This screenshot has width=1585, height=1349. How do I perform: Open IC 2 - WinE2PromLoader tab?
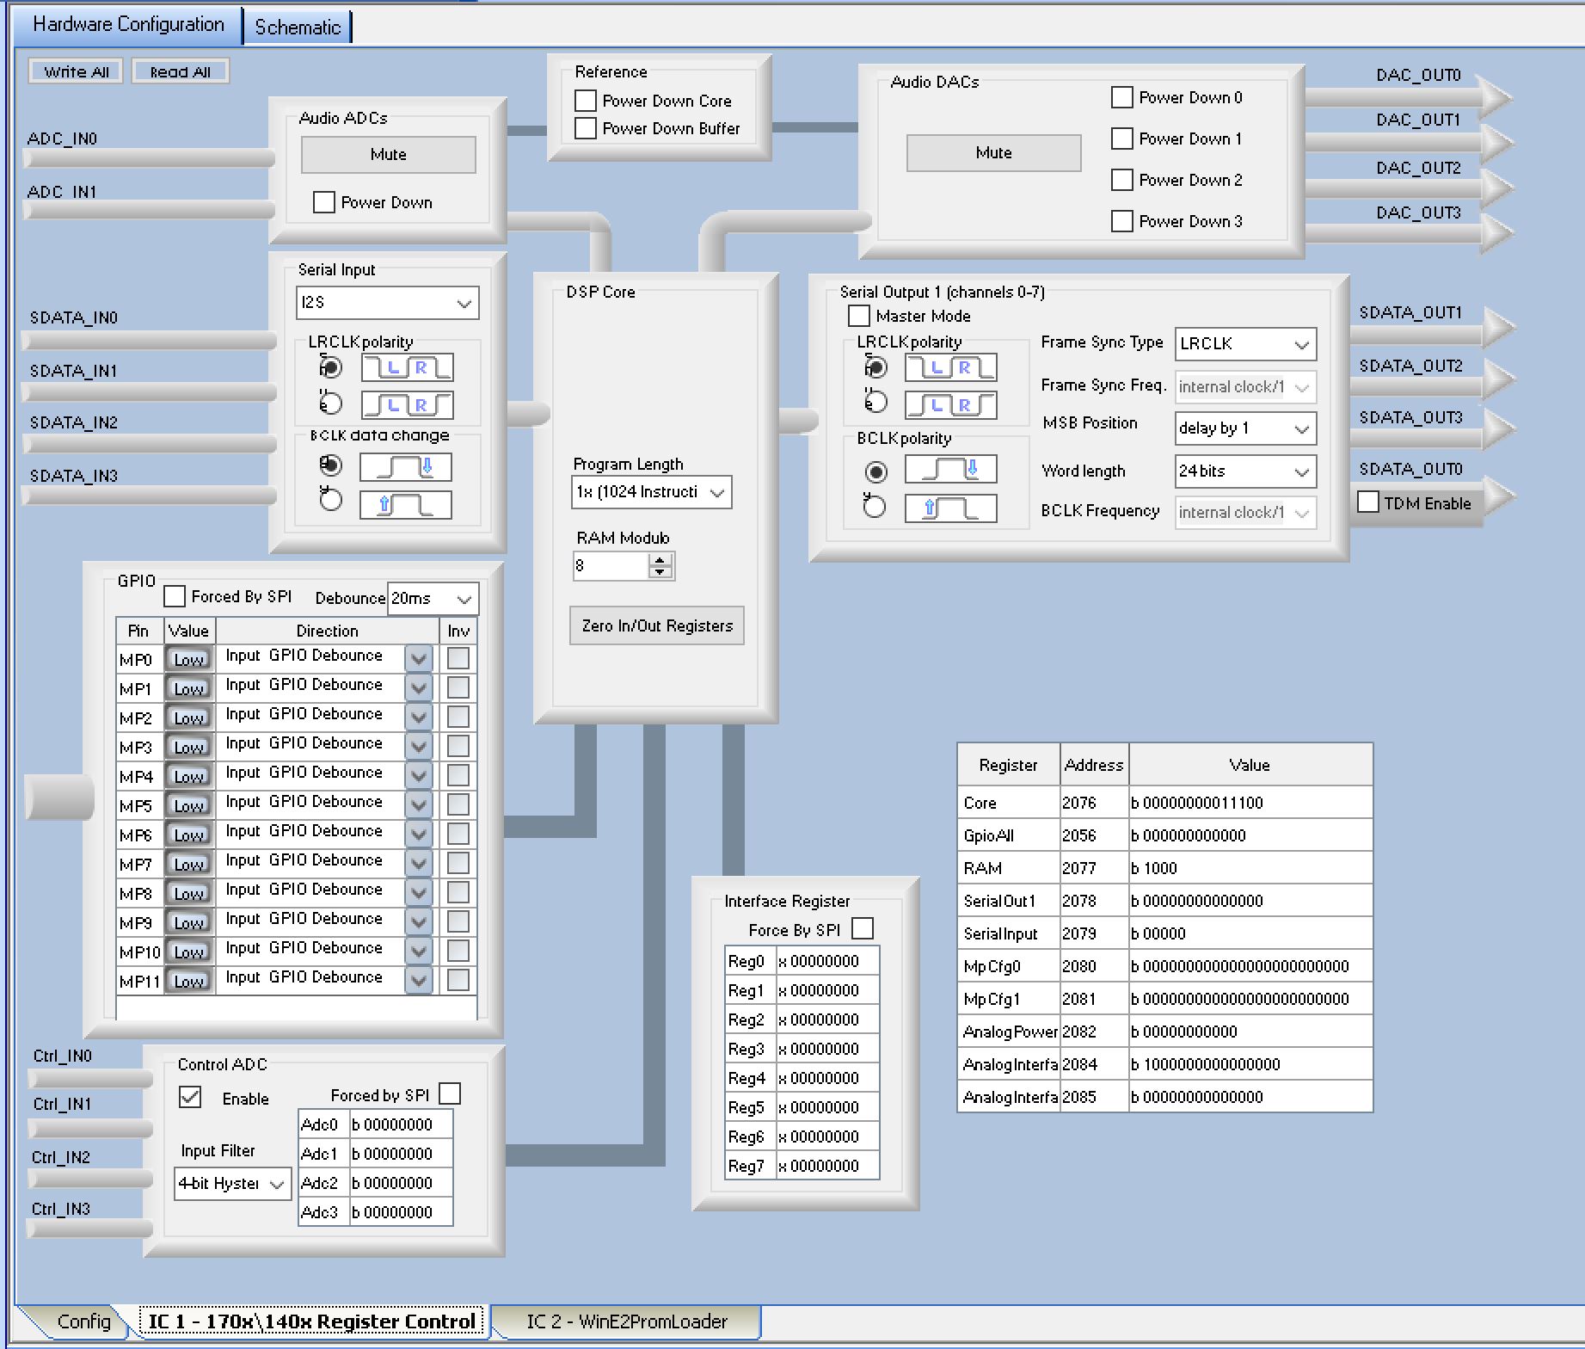tap(627, 1321)
